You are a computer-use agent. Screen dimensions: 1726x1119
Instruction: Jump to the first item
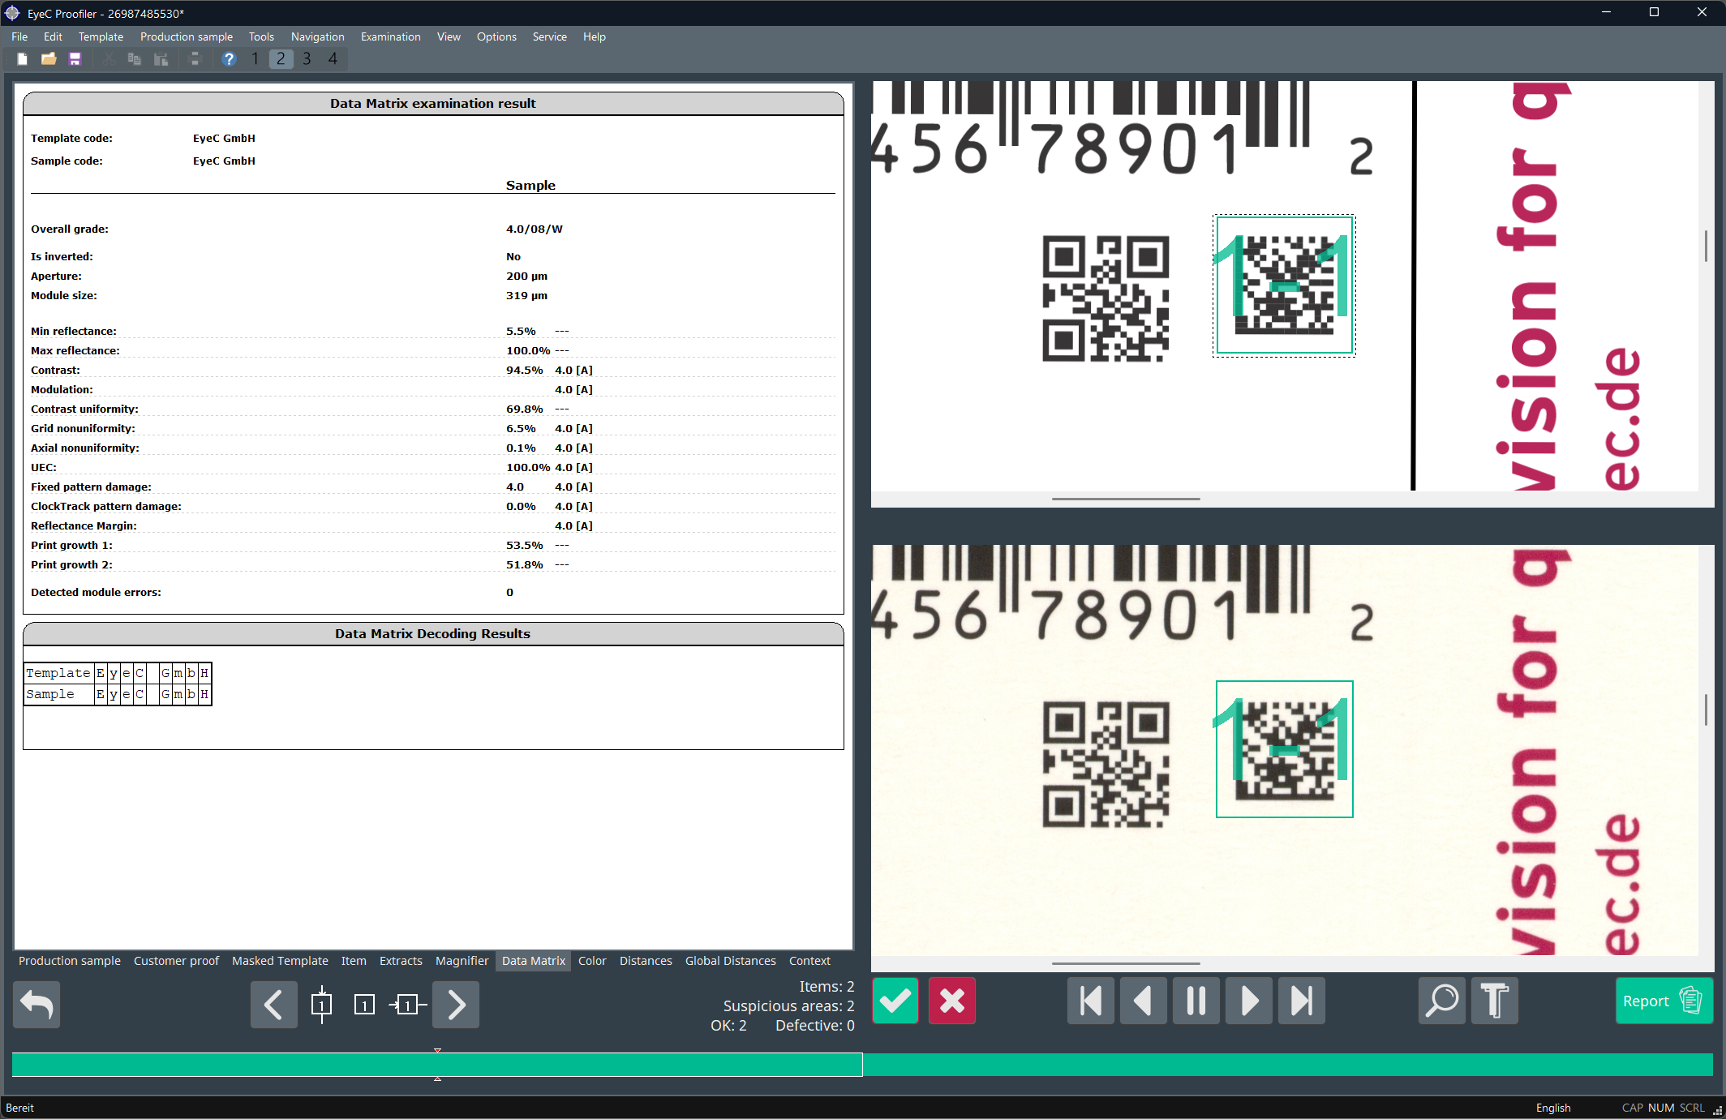1091,1001
